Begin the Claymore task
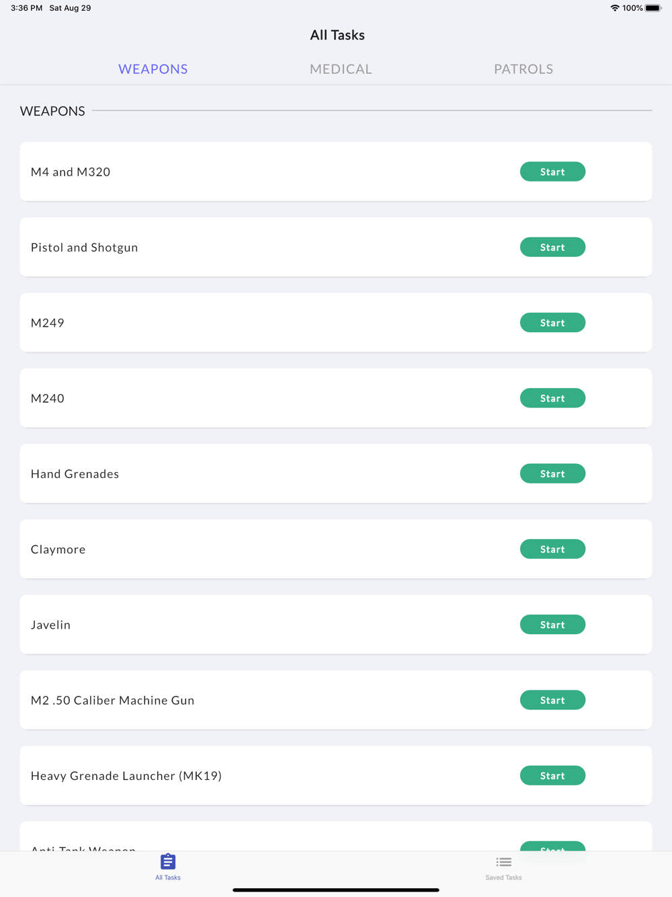The image size is (672, 897). [552, 549]
